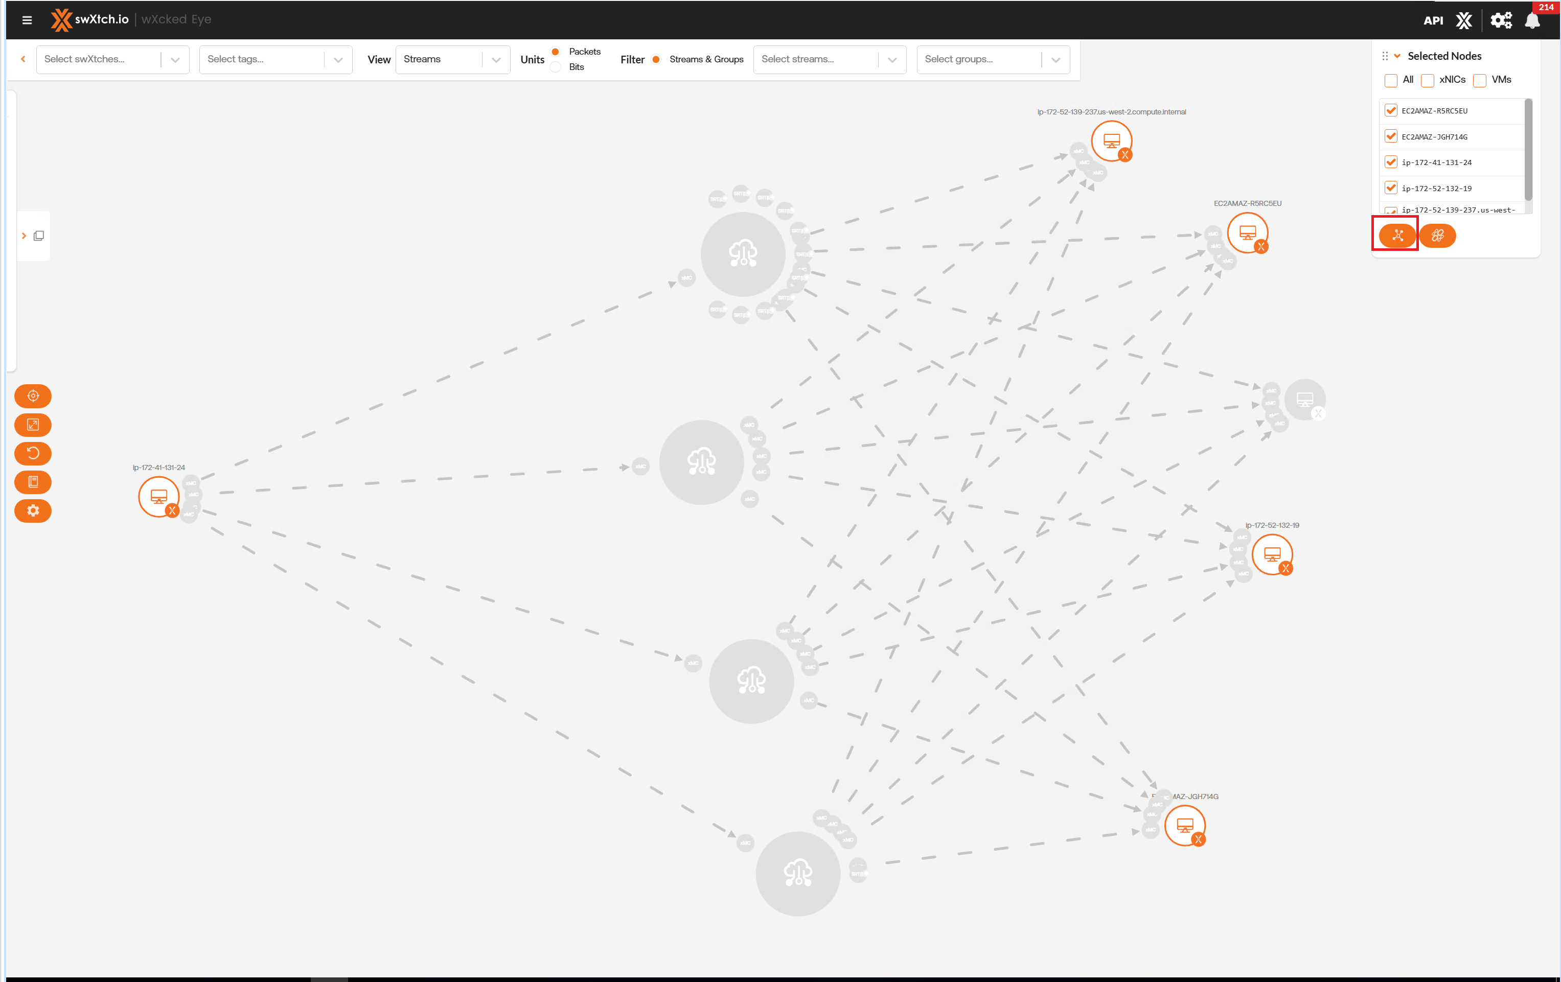The height and width of the screenshot is (982, 1561).
Task: Click the swXtch.io logo link
Action: [x=91, y=19]
